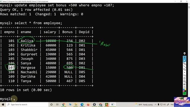Click the microphone icon in system tray
The height and width of the screenshot is (107, 190).
[158, 104]
